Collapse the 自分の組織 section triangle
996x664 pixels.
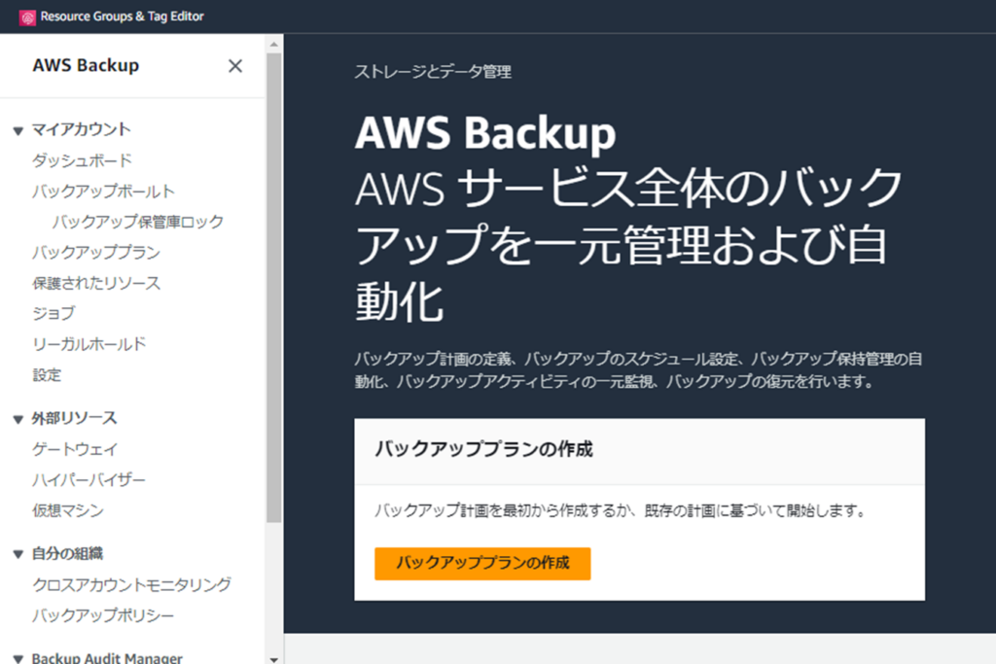pos(18,554)
